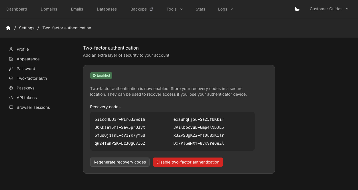Image resolution: width=358 pixels, height=190 pixels.
Task: Click the external link icon beside Backups
Action: pos(151,9)
